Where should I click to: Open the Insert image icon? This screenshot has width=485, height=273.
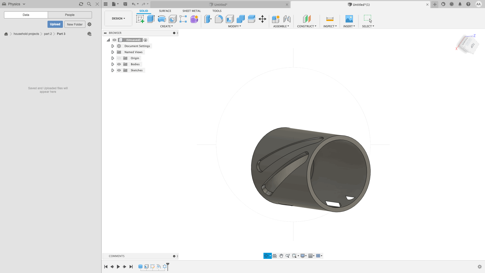[x=349, y=19]
